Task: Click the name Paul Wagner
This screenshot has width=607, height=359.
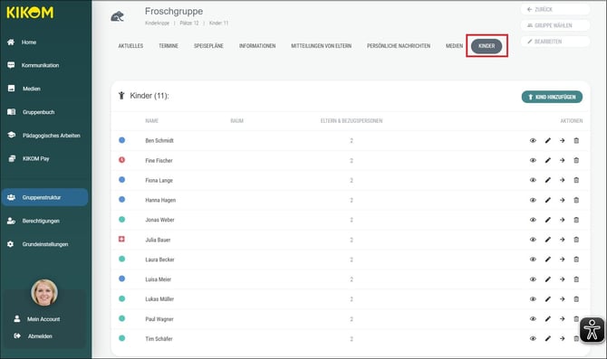Action: pyautogui.click(x=159, y=319)
